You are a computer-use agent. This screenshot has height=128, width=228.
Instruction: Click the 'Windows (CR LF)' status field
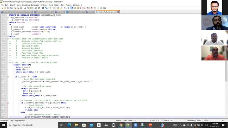194,121
